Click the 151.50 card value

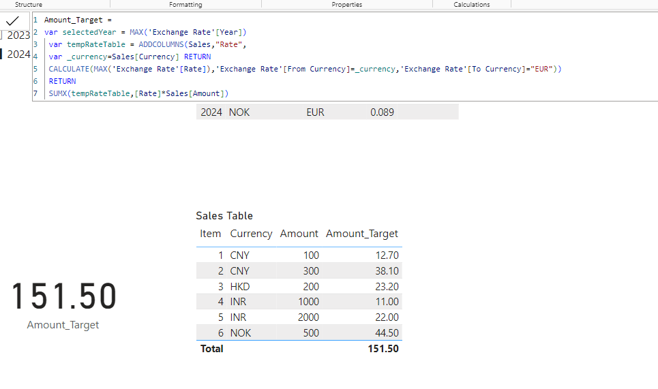63,296
